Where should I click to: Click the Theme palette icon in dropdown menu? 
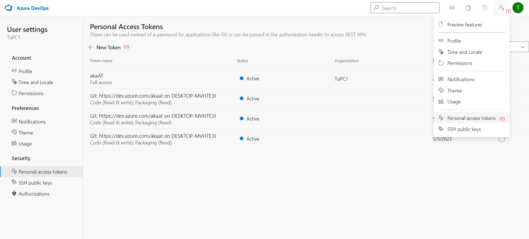[441, 90]
